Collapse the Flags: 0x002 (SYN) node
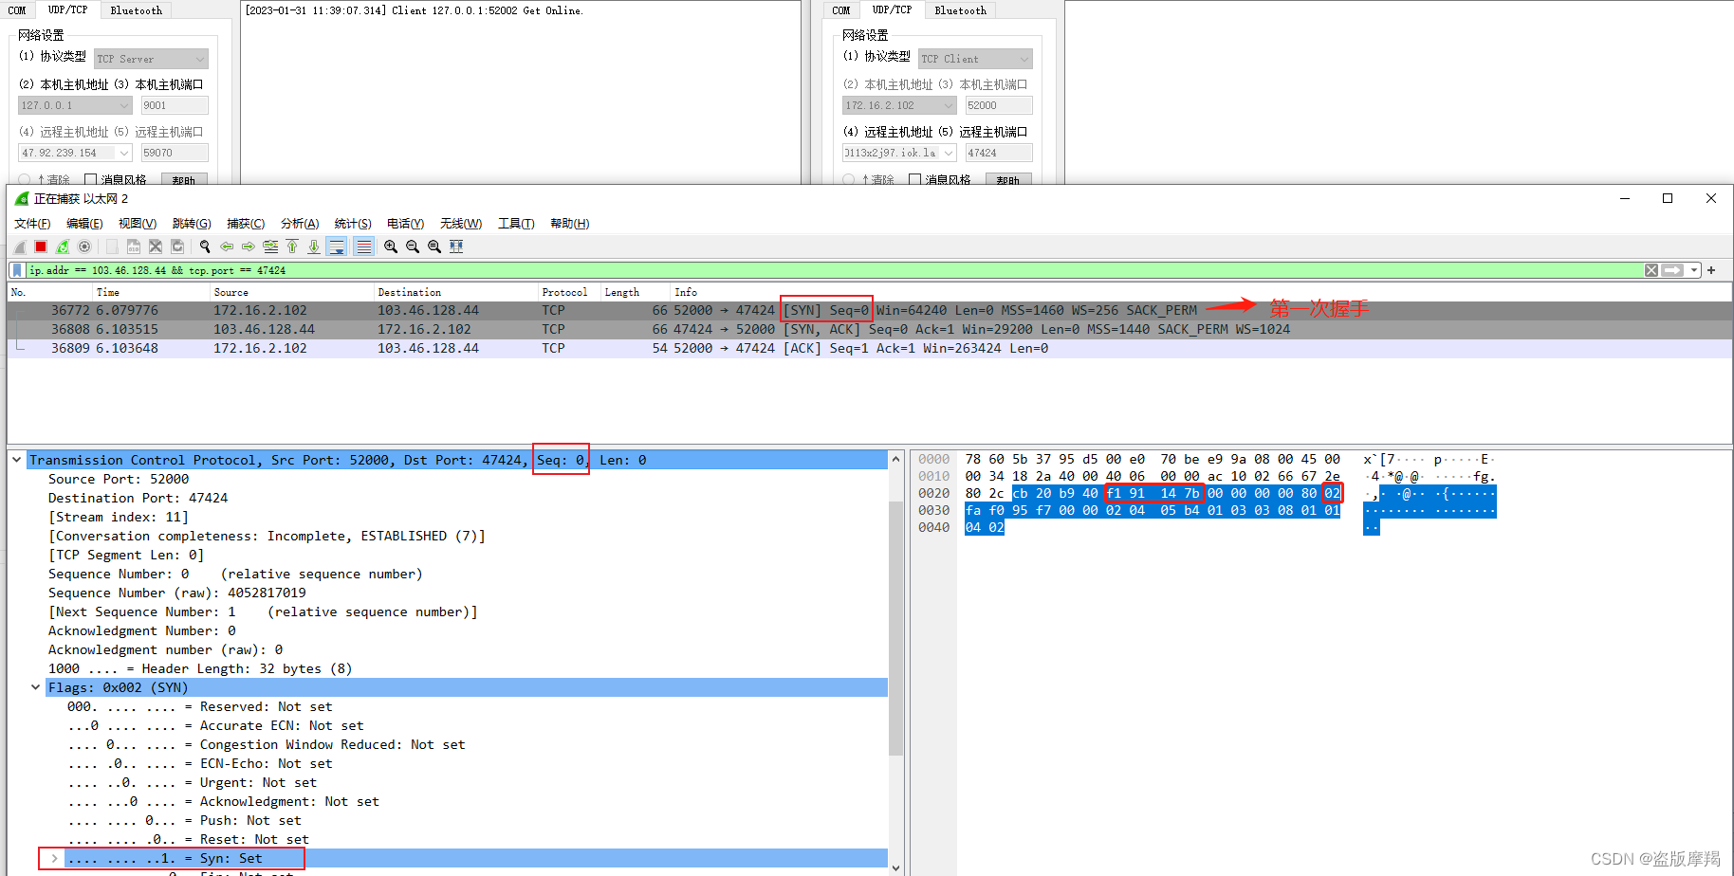Screen dimensions: 1734x876 coord(36,687)
